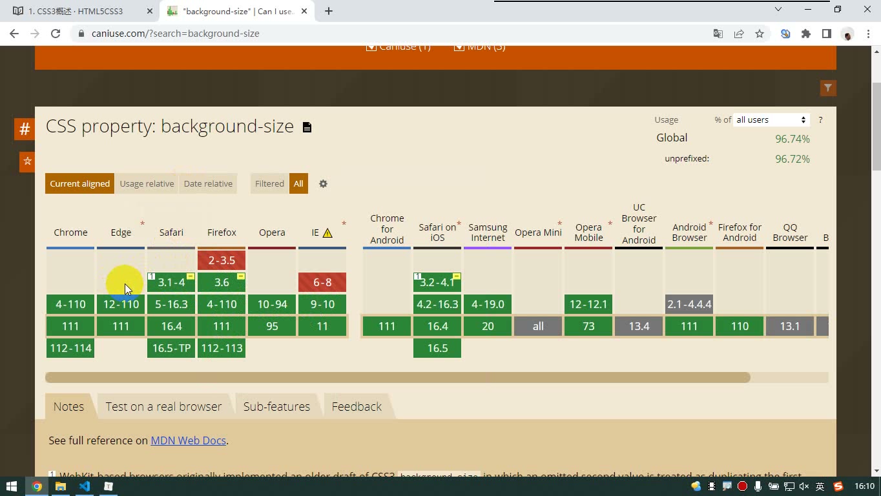Open the all users usage dropdown
This screenshot has height=496, width=881.
pos(771,120)
